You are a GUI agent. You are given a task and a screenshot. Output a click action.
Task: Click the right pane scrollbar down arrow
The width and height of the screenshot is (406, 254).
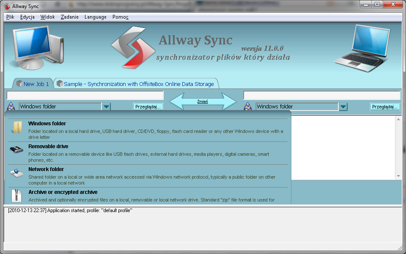tap(398, 176)
